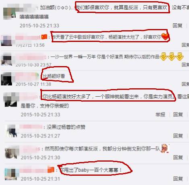Viewport: 189px width, 185px height.
Task: Open avatar beside 比杨颖好看 comment
Action: (x=6, y=79)
